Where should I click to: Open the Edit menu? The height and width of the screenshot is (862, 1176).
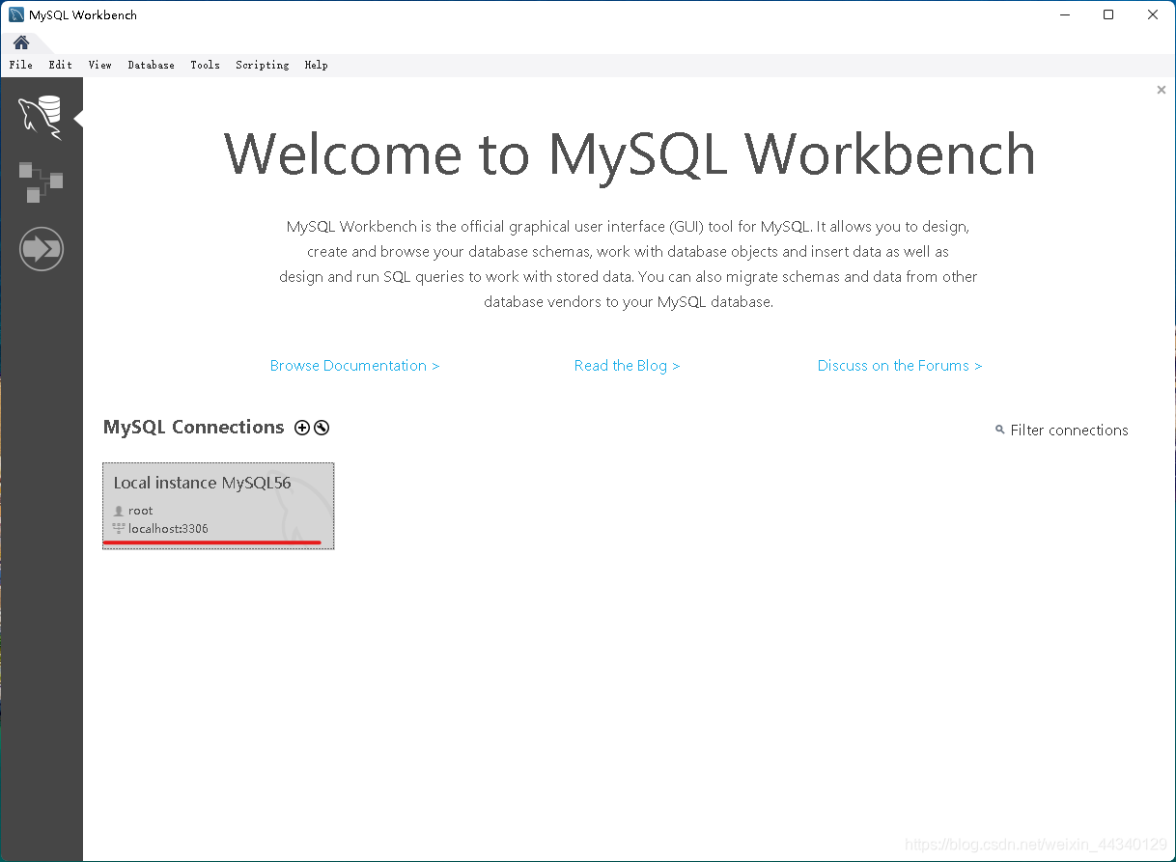[x=60, y=65]
